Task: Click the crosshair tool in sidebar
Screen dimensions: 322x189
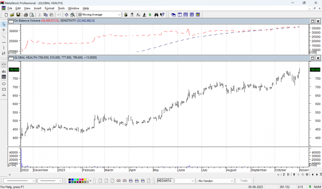Action: pos(4,30)
